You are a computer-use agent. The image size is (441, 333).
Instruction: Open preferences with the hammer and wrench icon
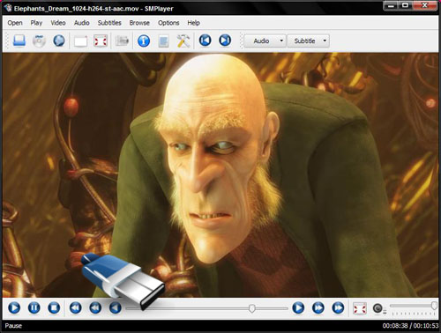[183, 41]
